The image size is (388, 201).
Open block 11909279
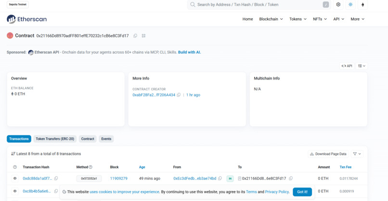tap(119, 178)
